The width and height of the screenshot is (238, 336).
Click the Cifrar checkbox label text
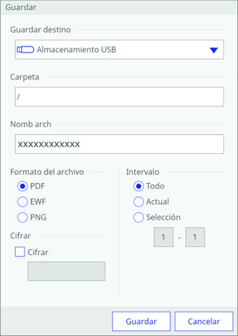pos(38,252)
